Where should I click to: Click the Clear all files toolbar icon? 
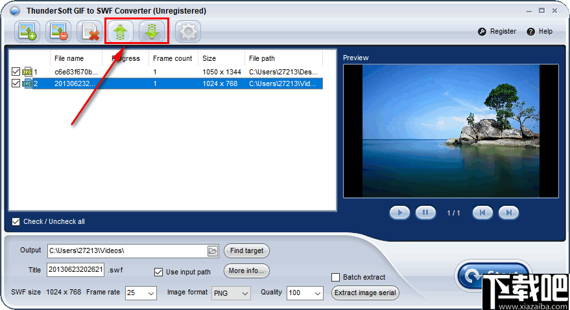point(89,32)
